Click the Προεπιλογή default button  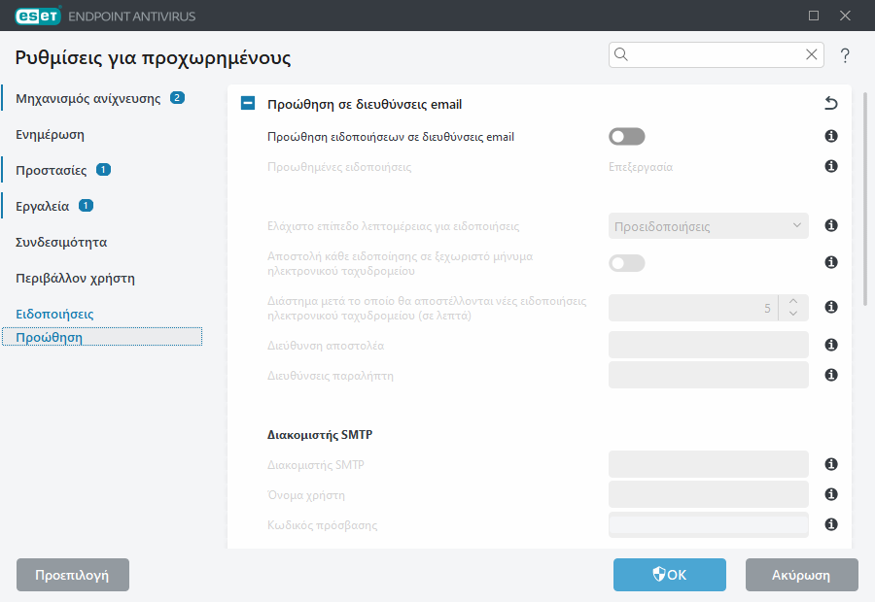click(73, 575)
